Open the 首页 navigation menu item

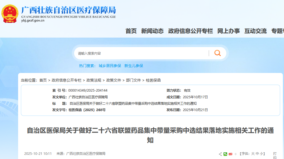tap(131, 31)
